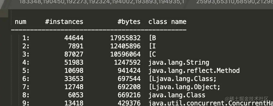The image size is (273, 106).
Task: Click the "num" column header
Action: (20, 22)
